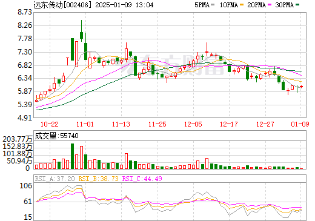The height and width of the screenshot is (221, 315).
Task: Click the 203.77万 volume axis label
Action: pyautogui.click(x=18, y=139)
